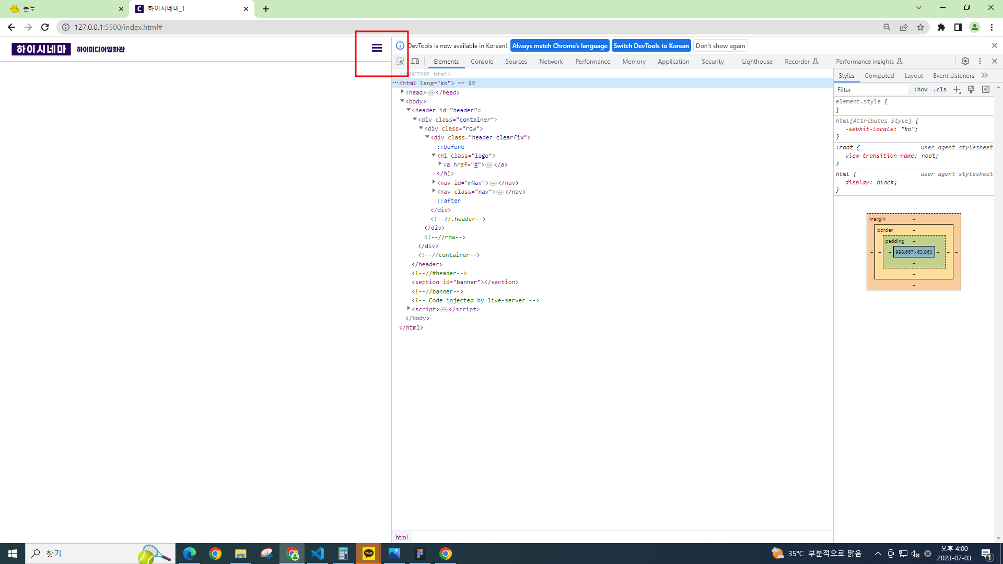Screen dimensions: 1003x564
Task: Open Visual Studio Code from taskbar
Action: coord(317,554)
